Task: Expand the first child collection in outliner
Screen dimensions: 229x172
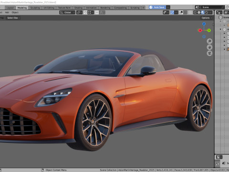Action: (224, 33)
